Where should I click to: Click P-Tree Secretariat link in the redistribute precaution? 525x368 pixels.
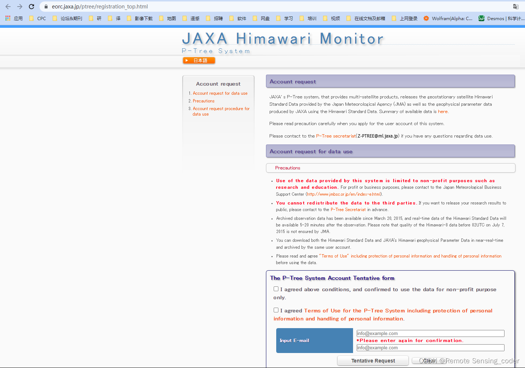tap(348, 210)
